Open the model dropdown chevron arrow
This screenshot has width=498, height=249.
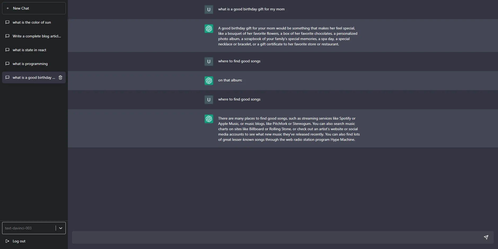pyautogui.click(x=61, y=228)
